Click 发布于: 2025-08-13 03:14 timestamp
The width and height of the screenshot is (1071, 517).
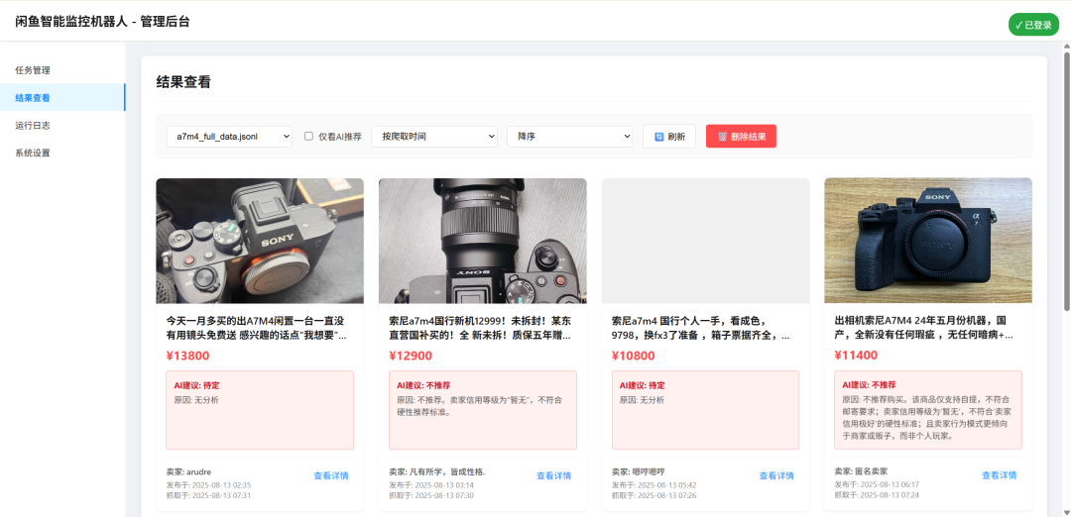click(431, 485)
